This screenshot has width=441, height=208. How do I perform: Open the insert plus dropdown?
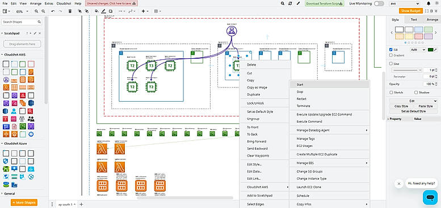coord(145,11)
